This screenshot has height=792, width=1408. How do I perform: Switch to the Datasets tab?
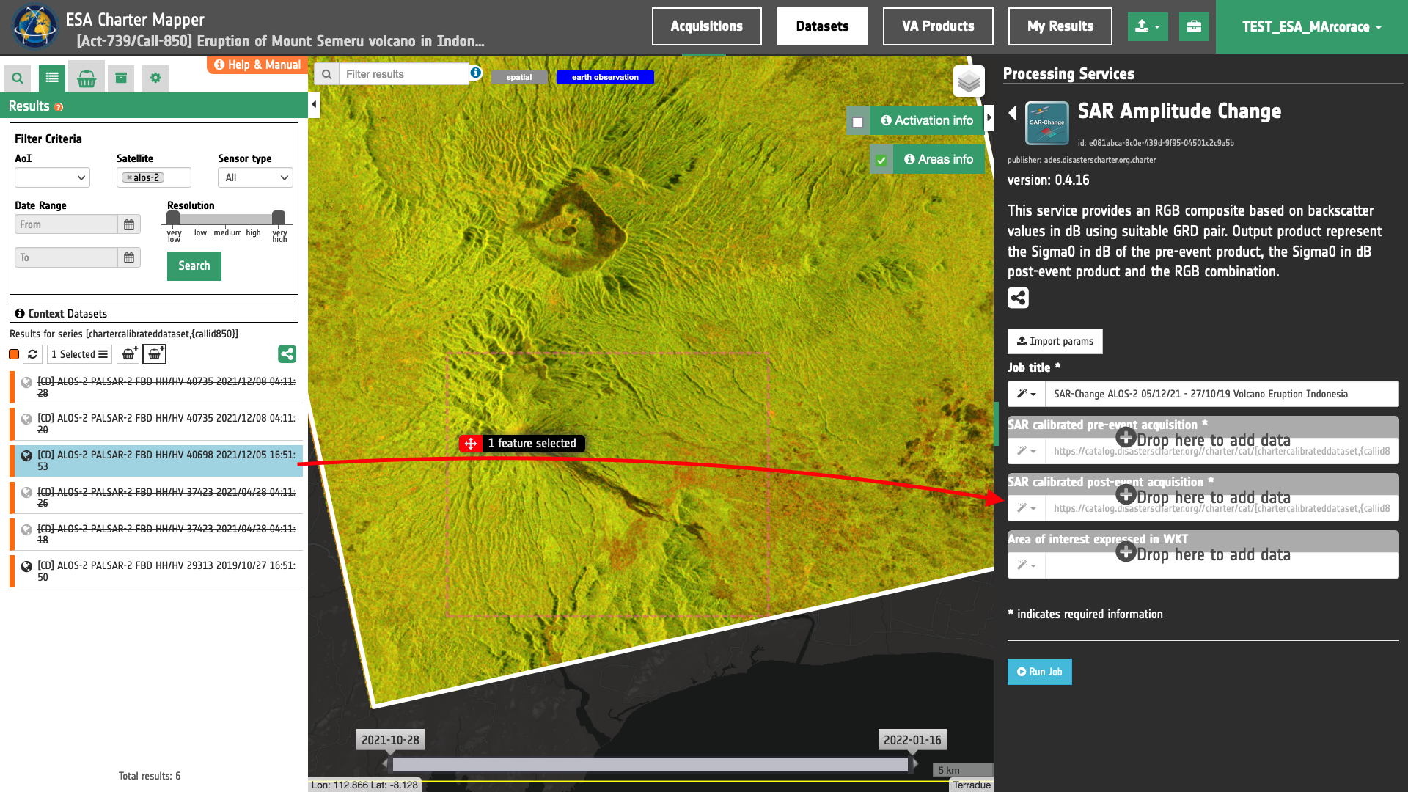tap(822, 26)
